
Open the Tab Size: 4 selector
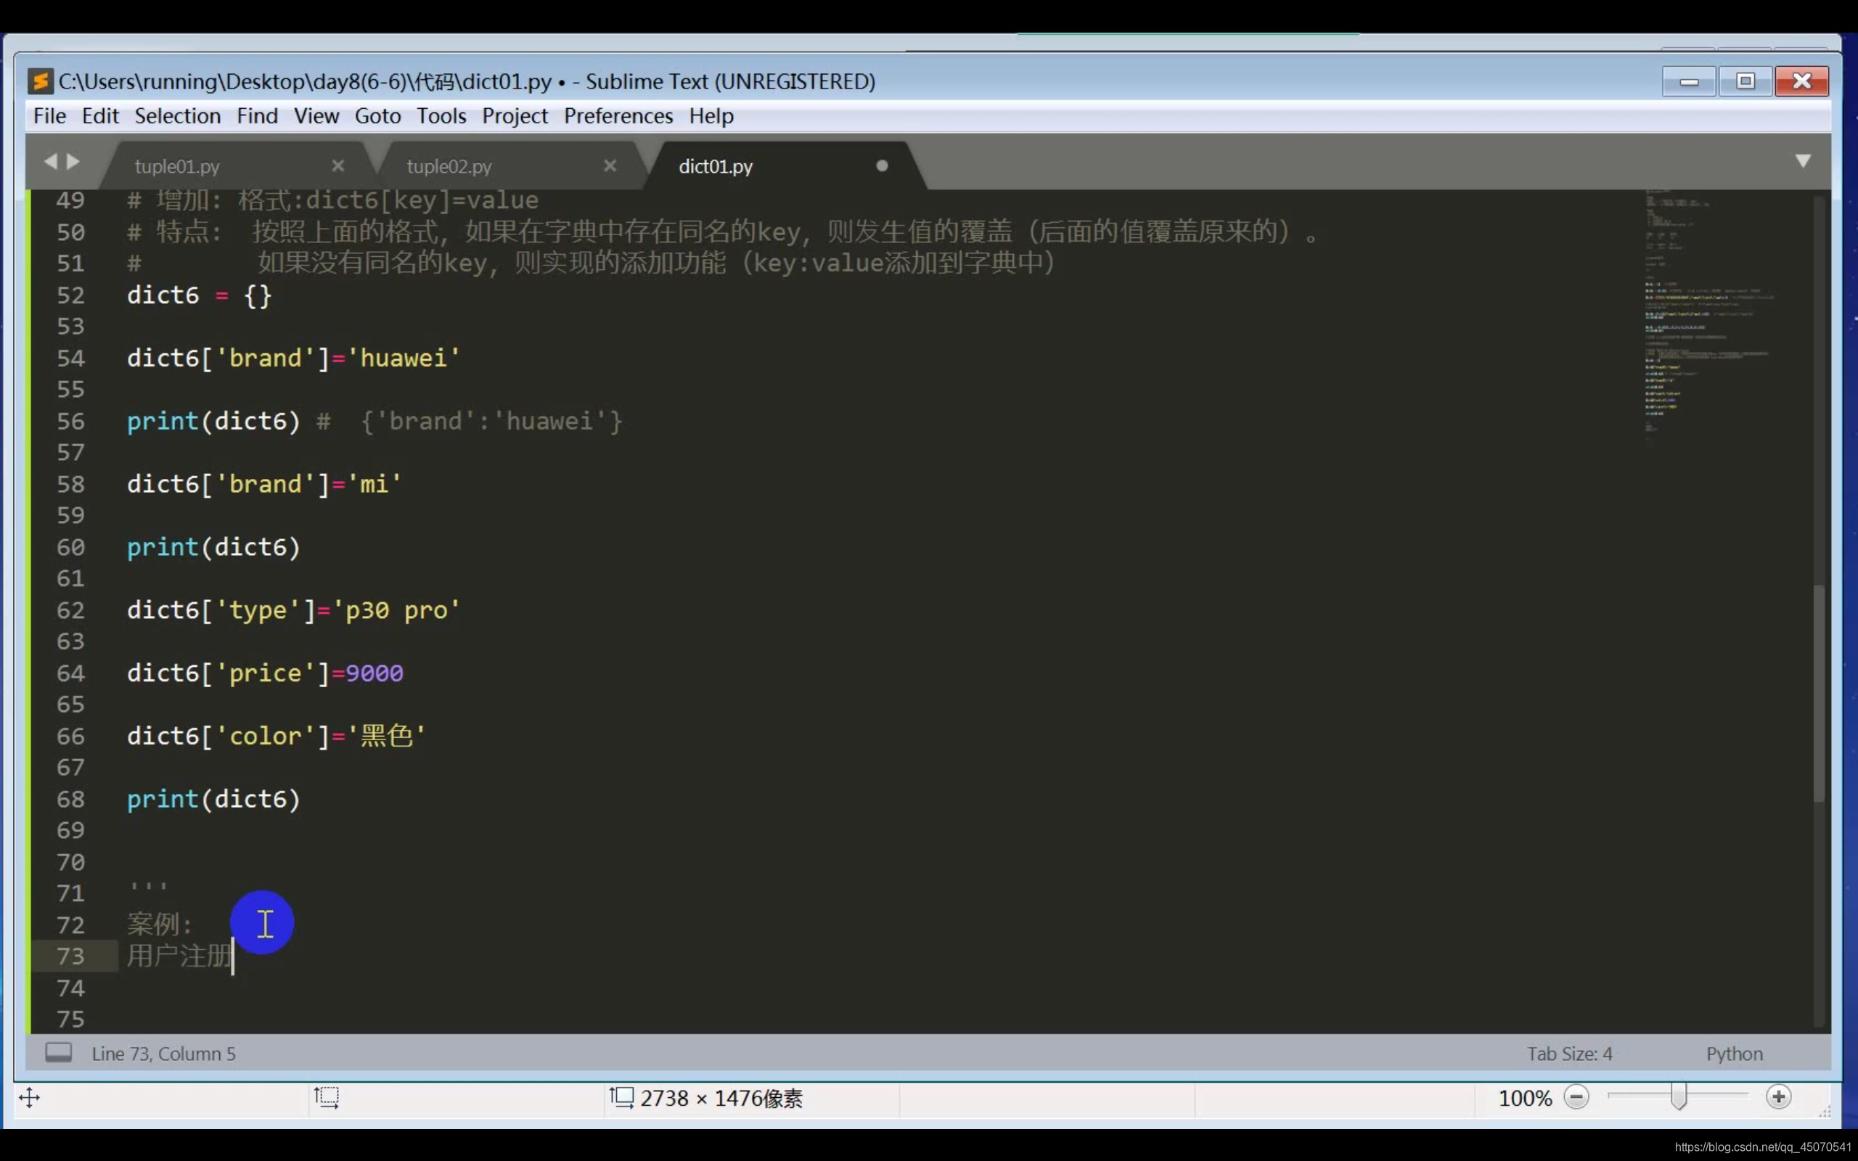click(1569, 1054)
